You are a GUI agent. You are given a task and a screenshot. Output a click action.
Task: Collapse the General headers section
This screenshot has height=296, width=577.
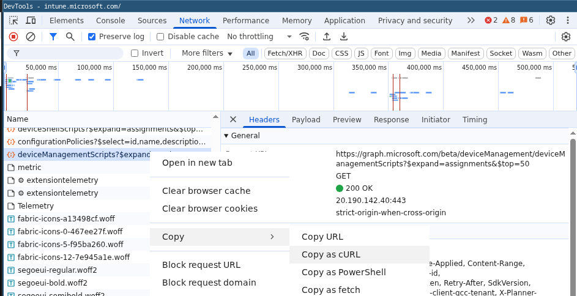click(x=226, y=136)
